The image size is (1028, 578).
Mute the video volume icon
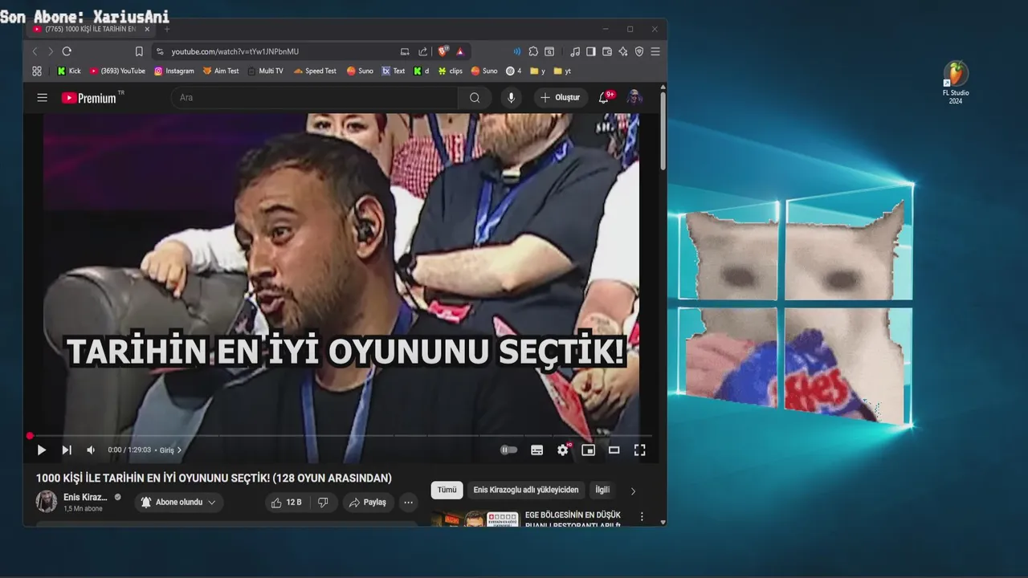click(91, 450)
